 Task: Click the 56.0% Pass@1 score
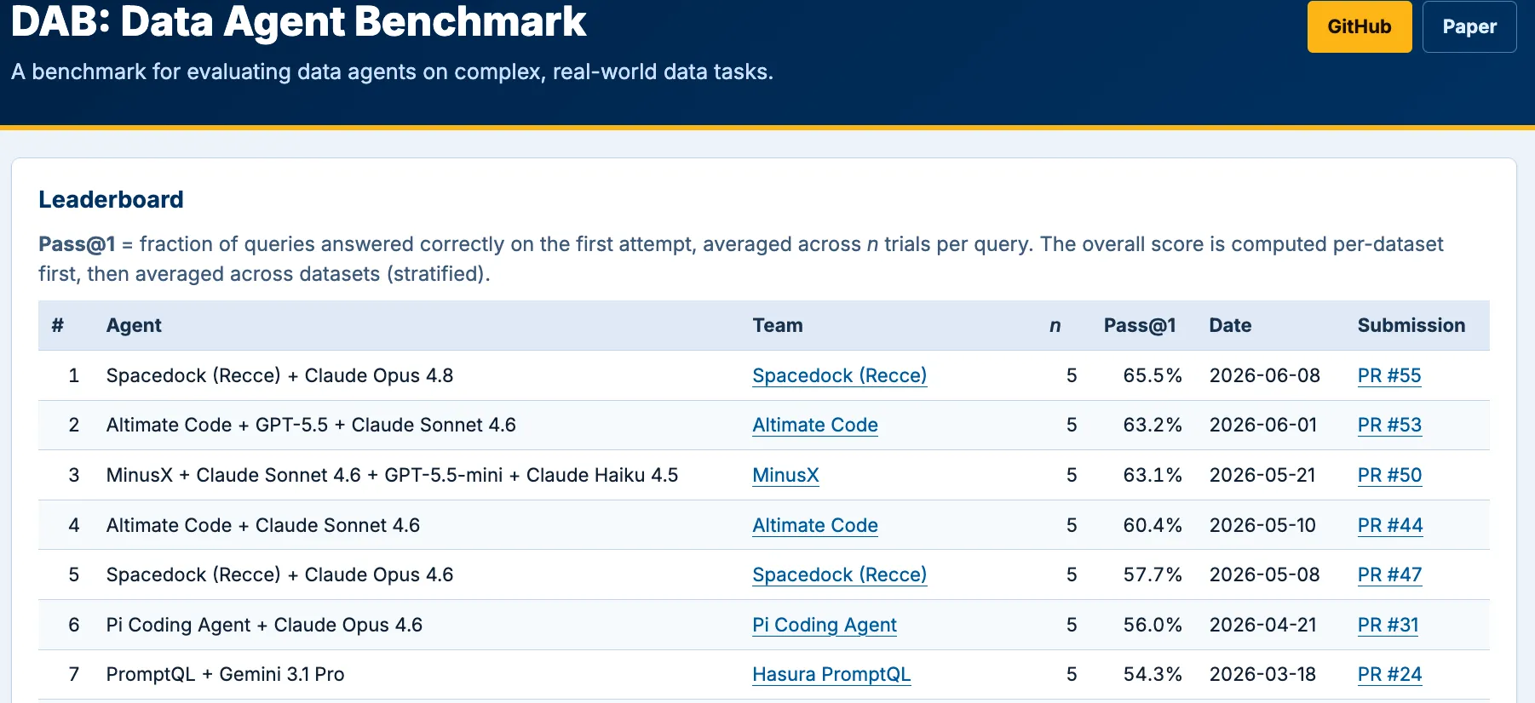tap(1153, 625)
